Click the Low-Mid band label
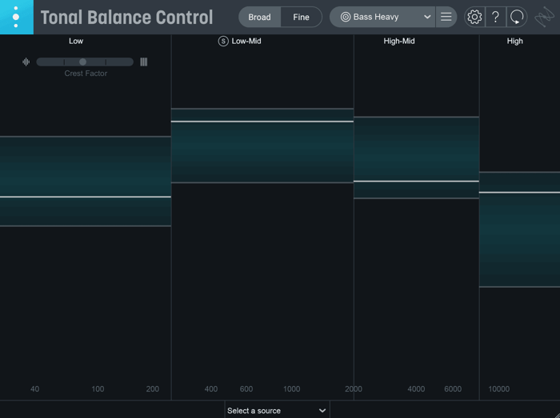560x418 pixels. (246, 41)
